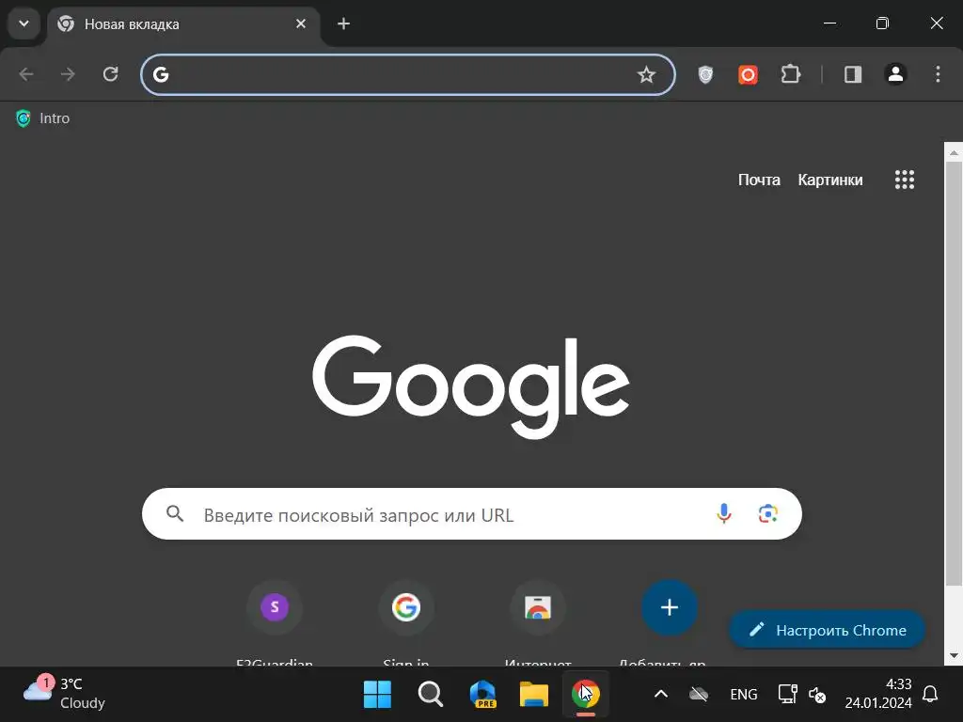Bookmark this page with star icon

[646, 75]
